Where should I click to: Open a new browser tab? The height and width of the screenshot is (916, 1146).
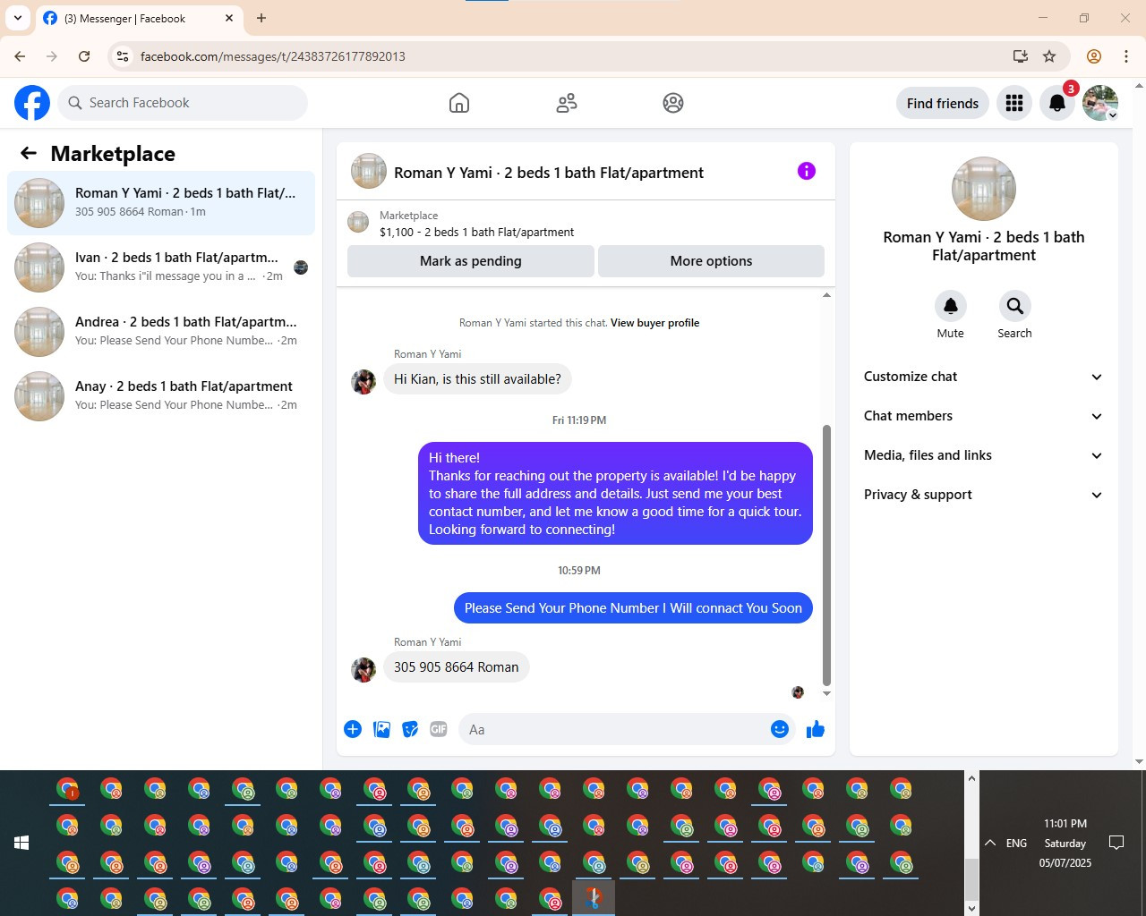[261, 18]
